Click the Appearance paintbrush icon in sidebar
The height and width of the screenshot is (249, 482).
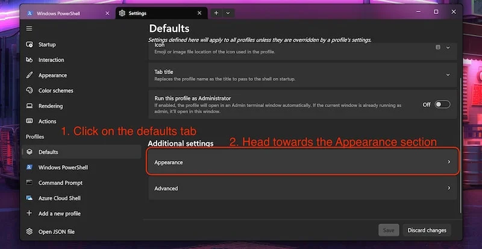click(x=30, y=75)
